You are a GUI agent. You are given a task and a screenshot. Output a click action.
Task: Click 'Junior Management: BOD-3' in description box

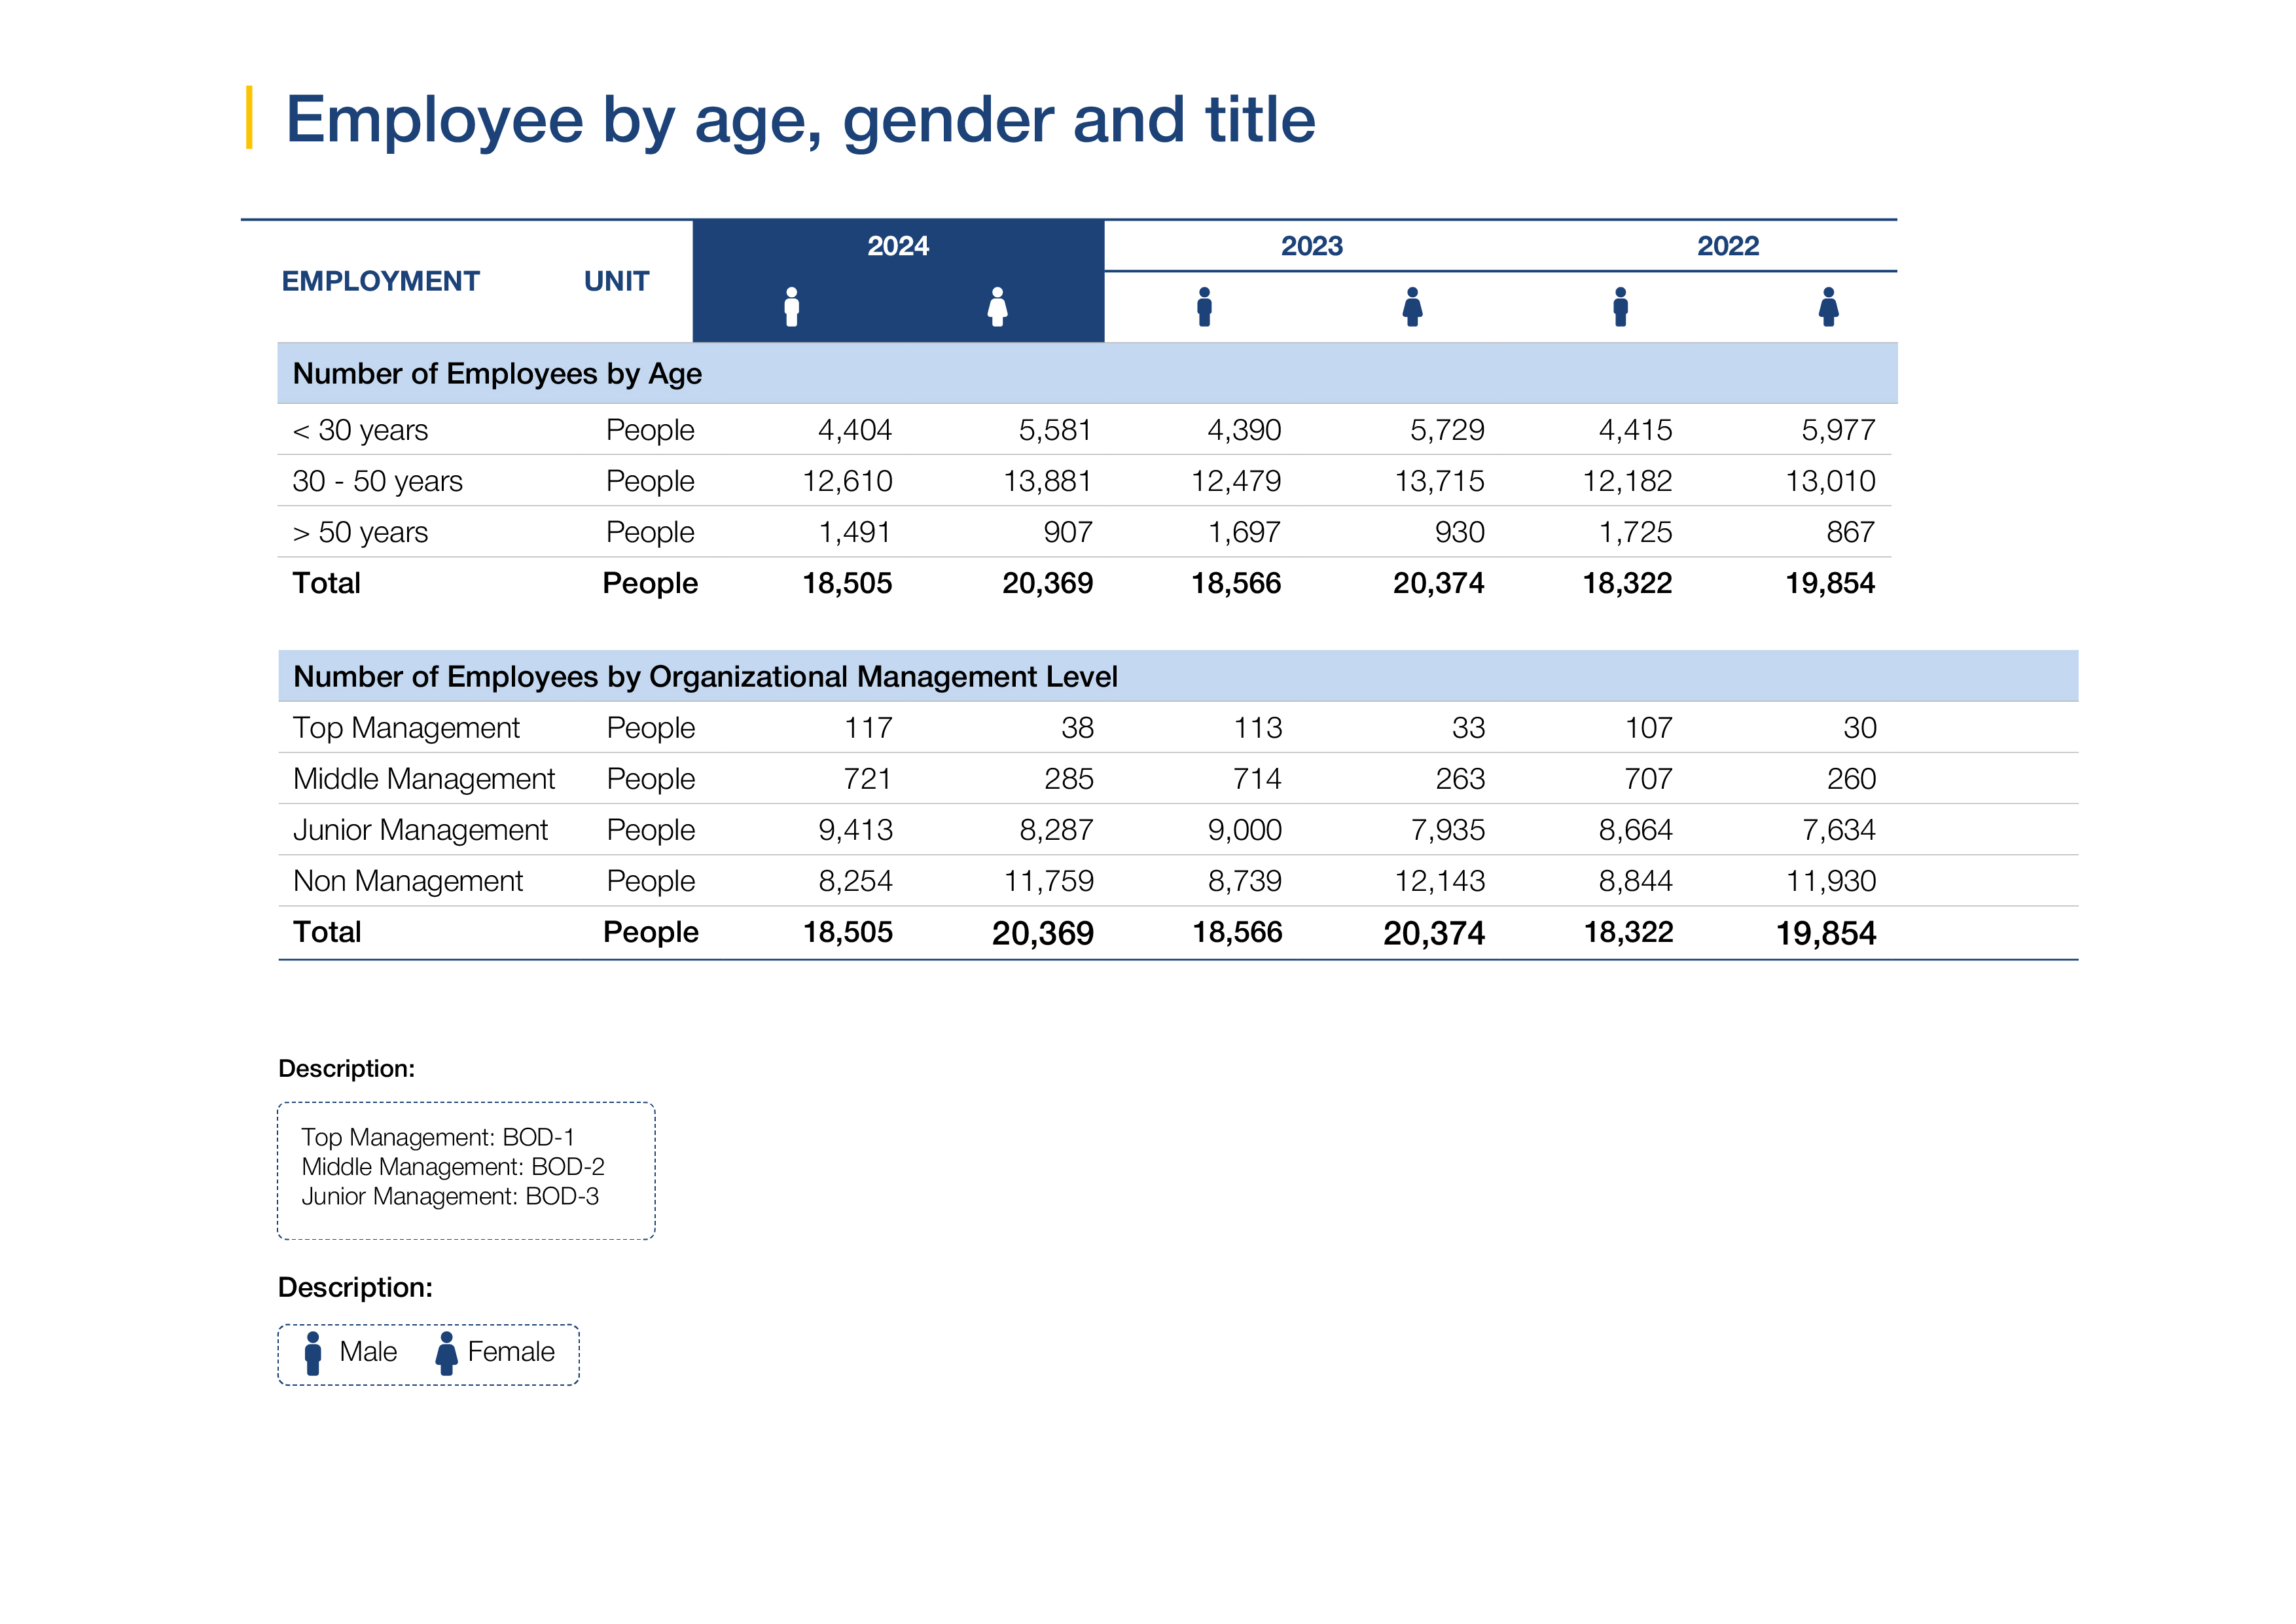[450, 1196]
